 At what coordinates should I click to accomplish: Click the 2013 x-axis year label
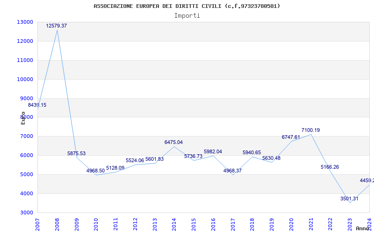coord(155,225)
